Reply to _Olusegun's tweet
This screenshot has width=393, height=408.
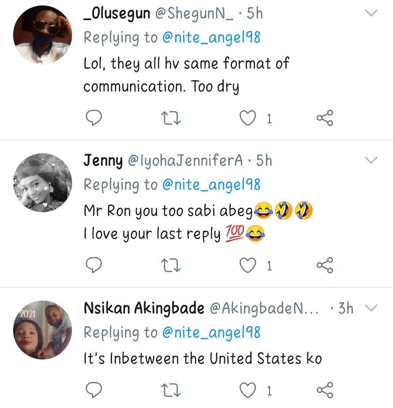coord(94,118)
